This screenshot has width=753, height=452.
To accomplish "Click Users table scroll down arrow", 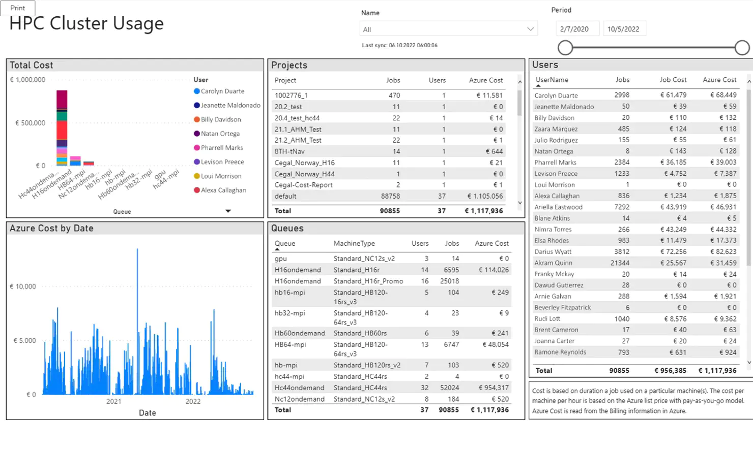I will pos(748,362).
